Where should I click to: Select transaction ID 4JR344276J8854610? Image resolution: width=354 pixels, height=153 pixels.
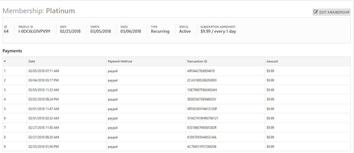pos(201,71)
